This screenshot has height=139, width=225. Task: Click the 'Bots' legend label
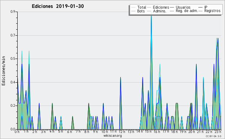141,11
